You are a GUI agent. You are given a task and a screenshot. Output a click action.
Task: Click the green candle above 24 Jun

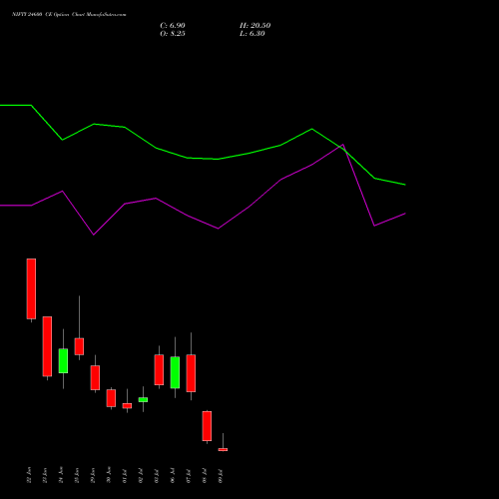coord(63,360)
